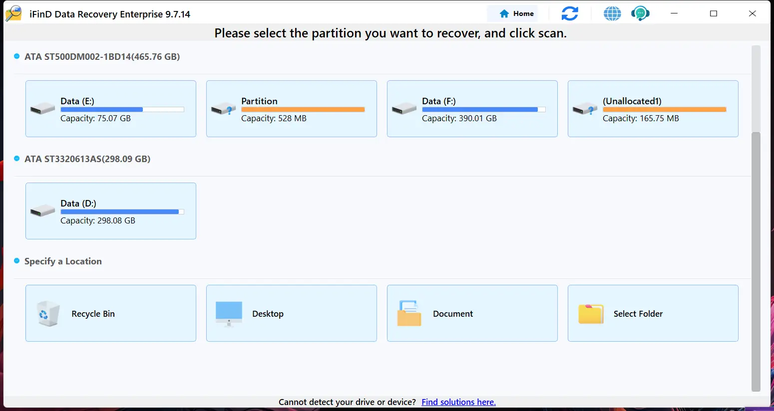Click the ATA ST500DM002-1BD14 disk heading
The image size is (774, 411).
click(102, 57)
